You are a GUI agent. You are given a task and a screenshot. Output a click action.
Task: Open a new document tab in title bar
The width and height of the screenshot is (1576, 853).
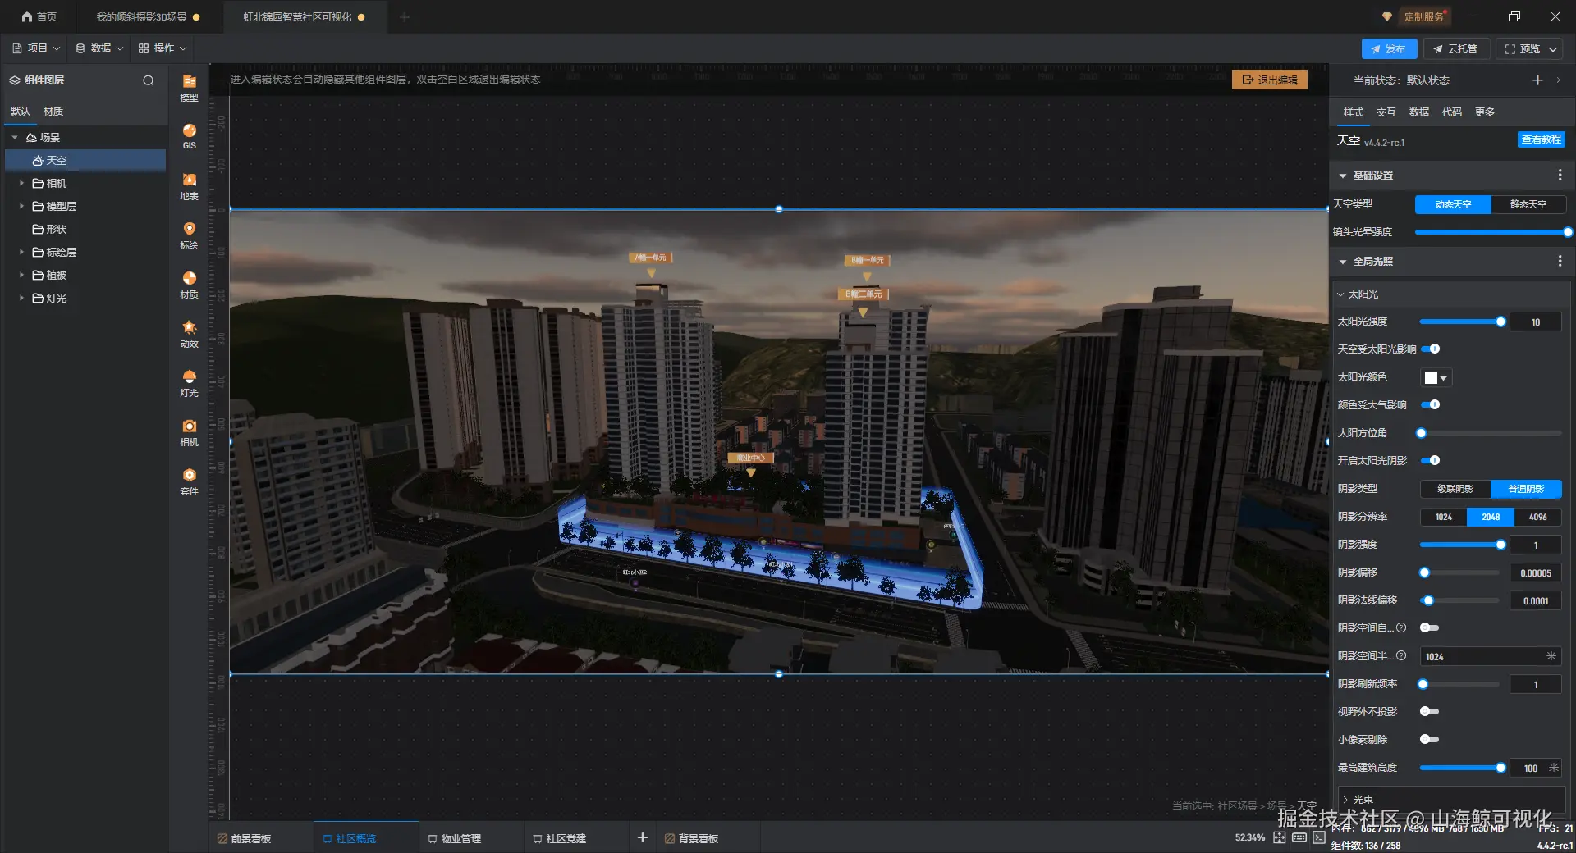(x=405, y=17)
